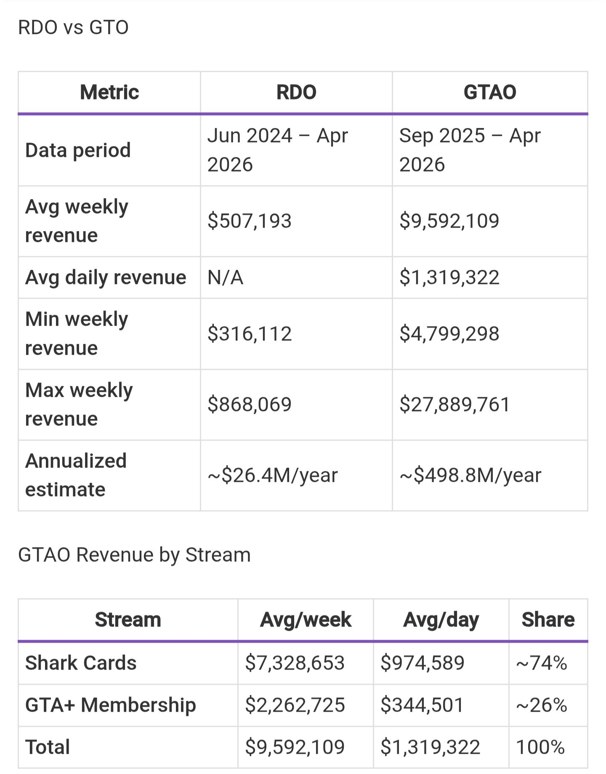Screen dimensions: 606x774
Task: Select the Shark Cards row label
Action: coord(81,663)
